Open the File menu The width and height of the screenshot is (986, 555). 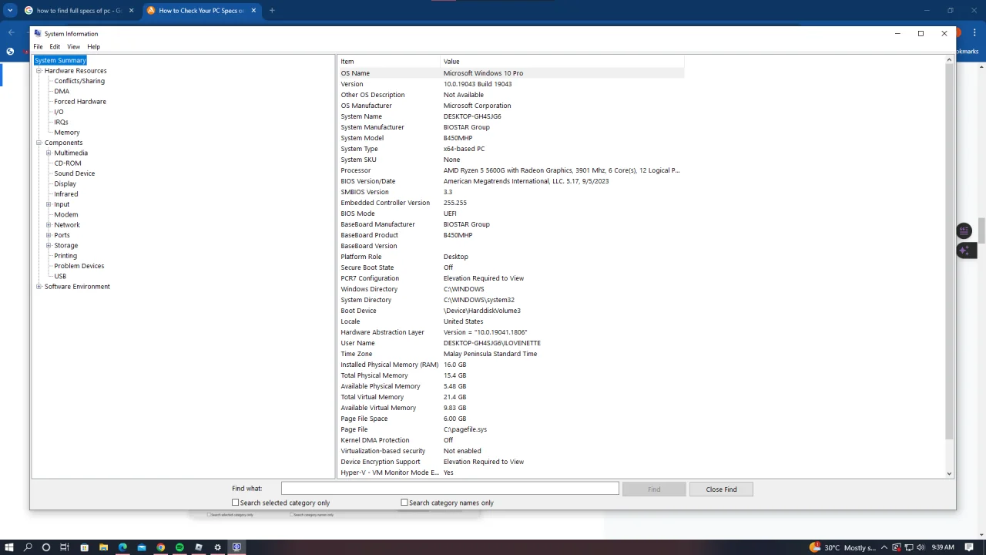pos(38,47)
